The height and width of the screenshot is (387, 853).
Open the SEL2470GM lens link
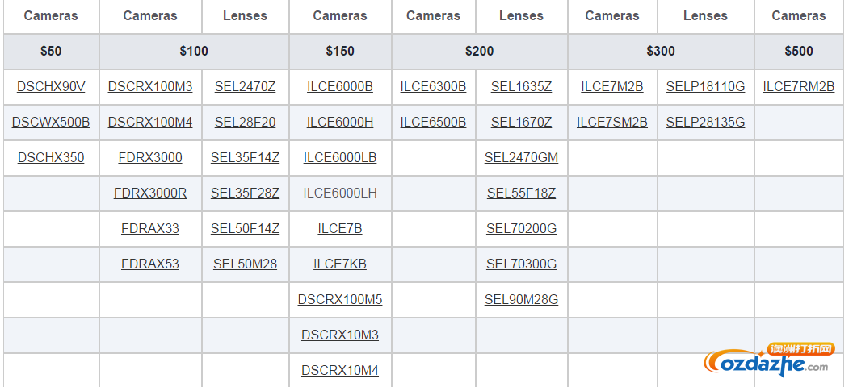(x=521, y=158)
